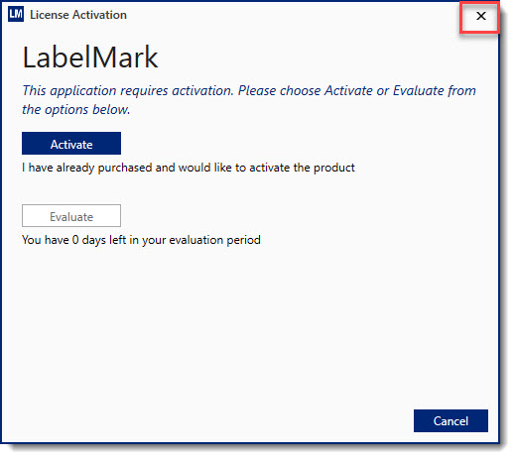Click the words 'activate the product' under Activate
The height and width of the screenshot is (459, 515).
[x=302, y=168]
